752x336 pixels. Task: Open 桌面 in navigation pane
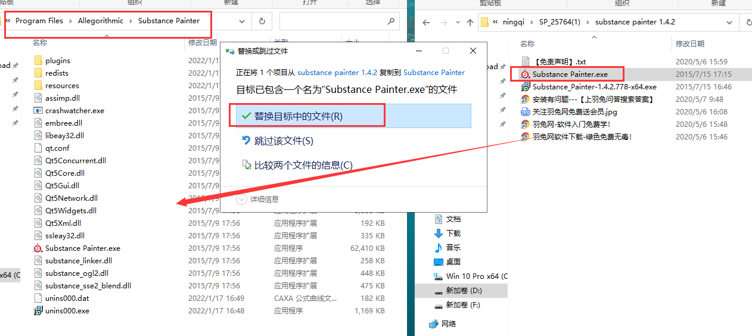point(453,262)
